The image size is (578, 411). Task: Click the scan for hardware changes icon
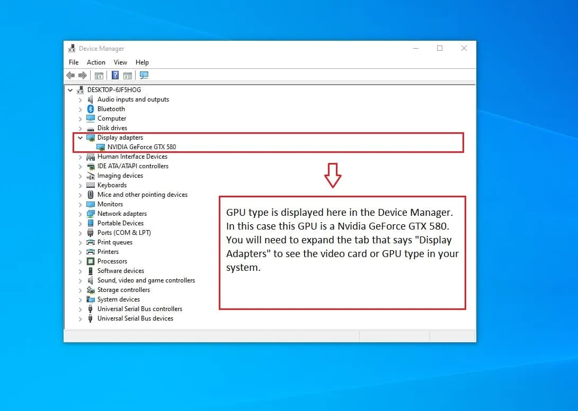[x=144, y=76]
